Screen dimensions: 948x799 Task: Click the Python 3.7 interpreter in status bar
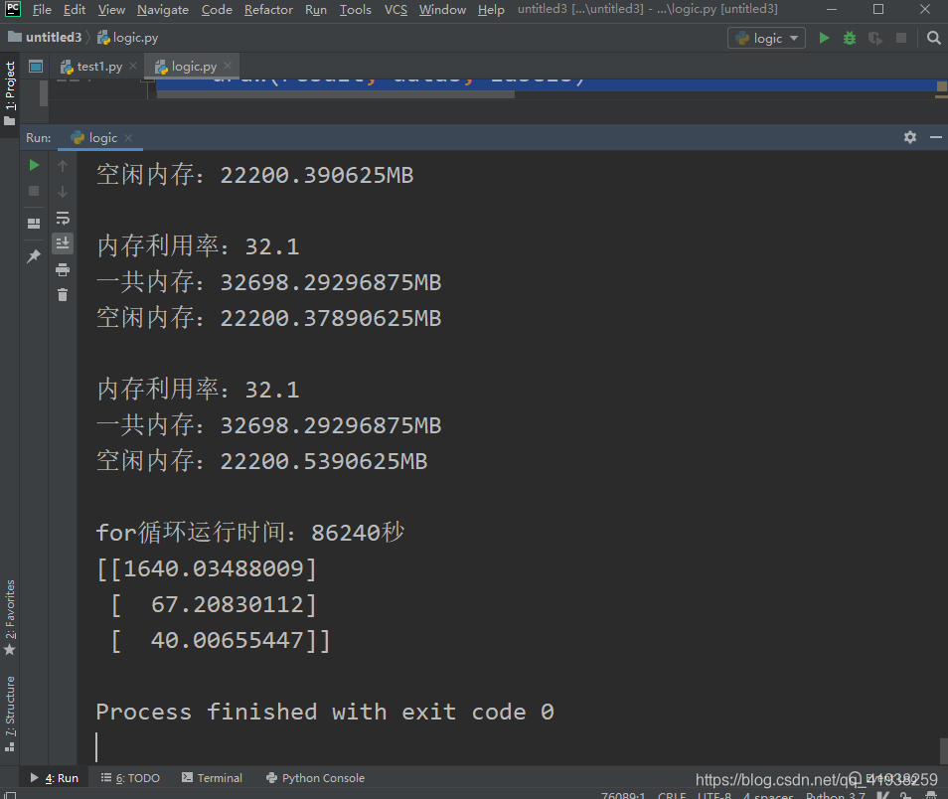coord(835,795)
